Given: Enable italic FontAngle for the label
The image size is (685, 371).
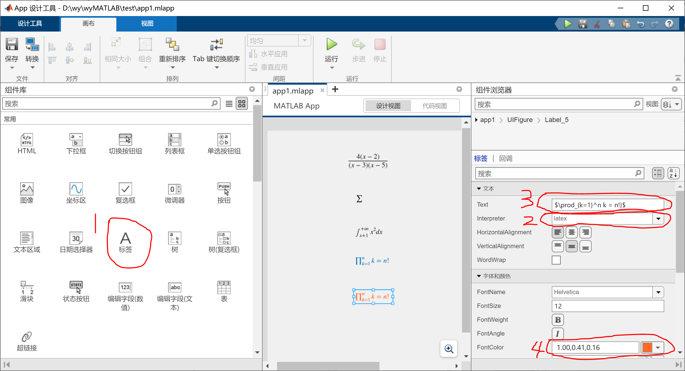Looking at the screenshot, I should click(x=558, y=333).
